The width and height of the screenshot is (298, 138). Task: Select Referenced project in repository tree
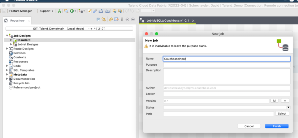point(27,88)
